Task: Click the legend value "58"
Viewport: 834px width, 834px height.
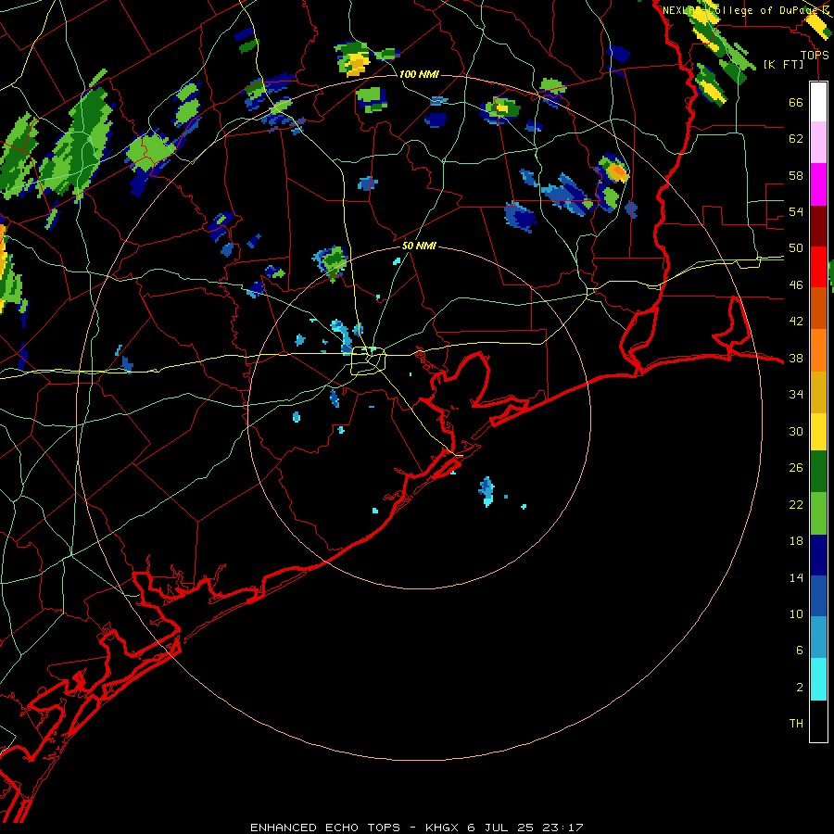Action: 796,175
